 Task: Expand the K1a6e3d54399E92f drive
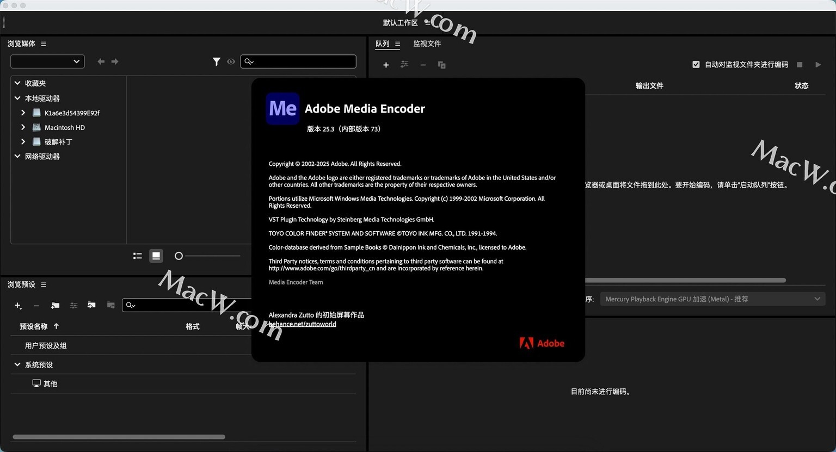[x=23, y=113]
